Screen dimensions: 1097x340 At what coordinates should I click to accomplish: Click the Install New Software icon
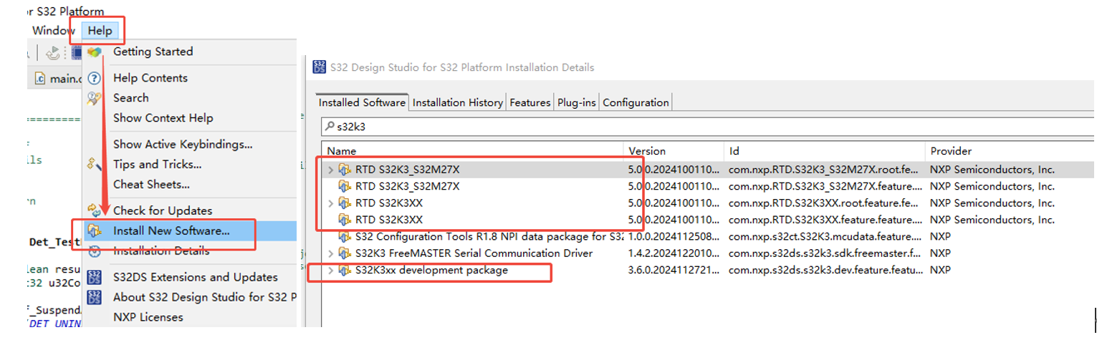click(94, 231)
